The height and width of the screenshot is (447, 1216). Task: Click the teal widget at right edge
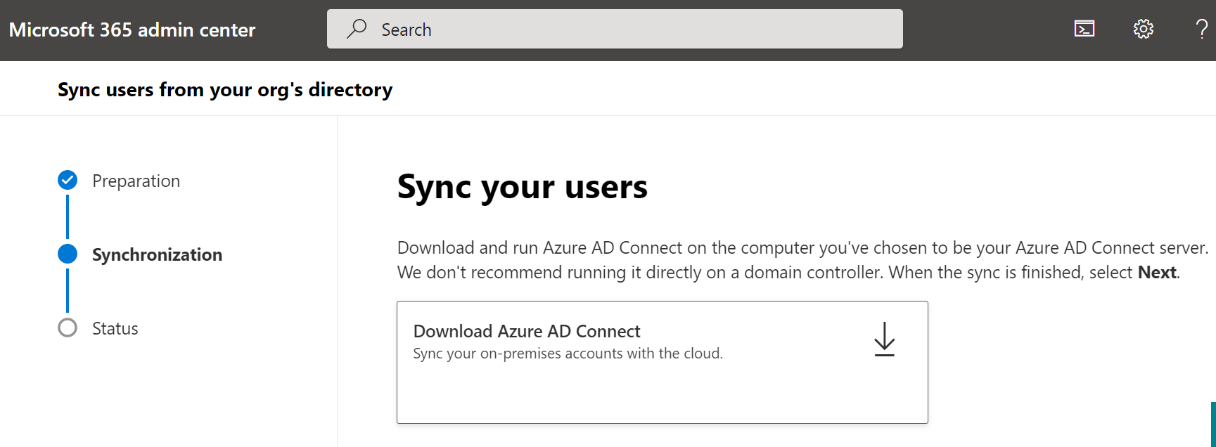1212,425
